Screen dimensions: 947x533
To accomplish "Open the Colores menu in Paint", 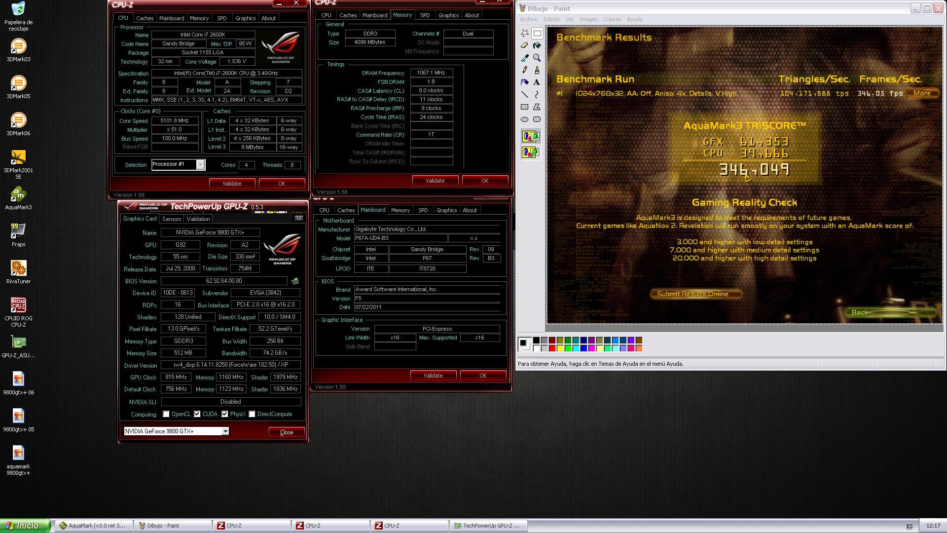I will coord(612,19).
